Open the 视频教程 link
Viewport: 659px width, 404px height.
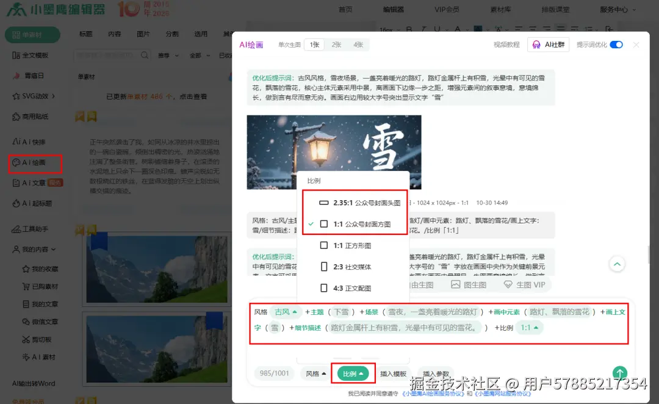tap(506, 45)
